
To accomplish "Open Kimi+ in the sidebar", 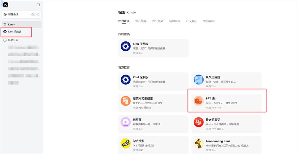I will [x=22, y=24].
